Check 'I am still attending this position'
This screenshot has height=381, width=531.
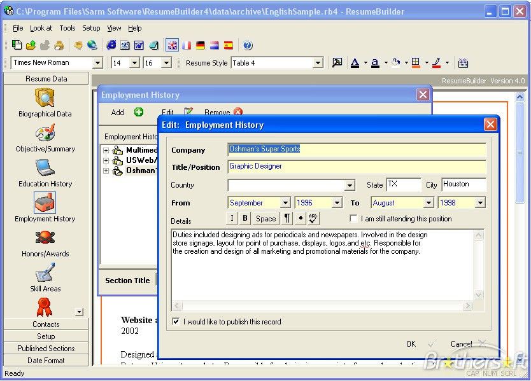click(353, 219)
